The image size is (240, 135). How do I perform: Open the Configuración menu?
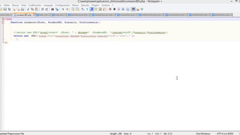coord(63,5)
